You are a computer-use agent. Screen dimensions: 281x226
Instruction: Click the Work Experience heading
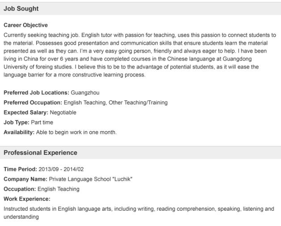[x=27, y=199]
